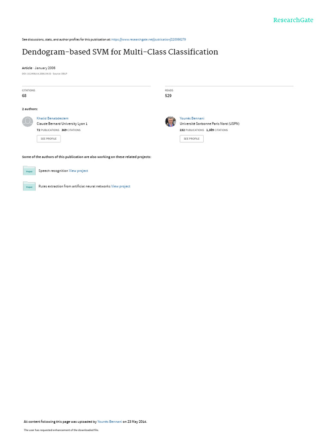
Task: Click Younès Bennani's profile photo
Action: pyautogui.click(x=170, y=122)
